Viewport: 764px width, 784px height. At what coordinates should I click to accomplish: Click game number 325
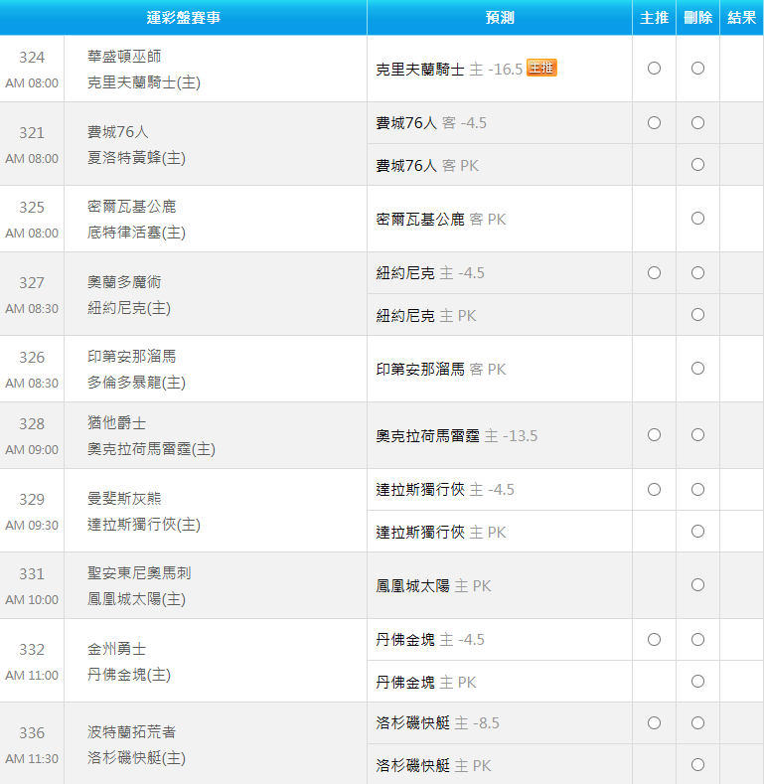point(32,208)
